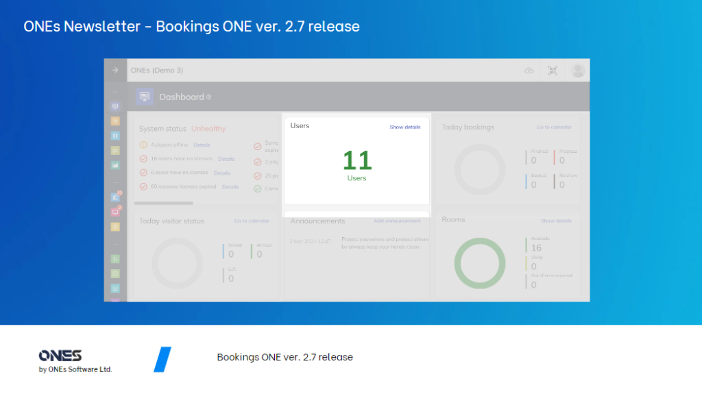
Task: Open Details for 60 resource licenses expired
Action: [230, 186]
